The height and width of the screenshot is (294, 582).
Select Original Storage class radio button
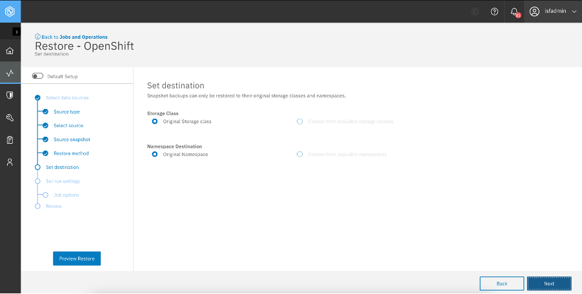155,121
